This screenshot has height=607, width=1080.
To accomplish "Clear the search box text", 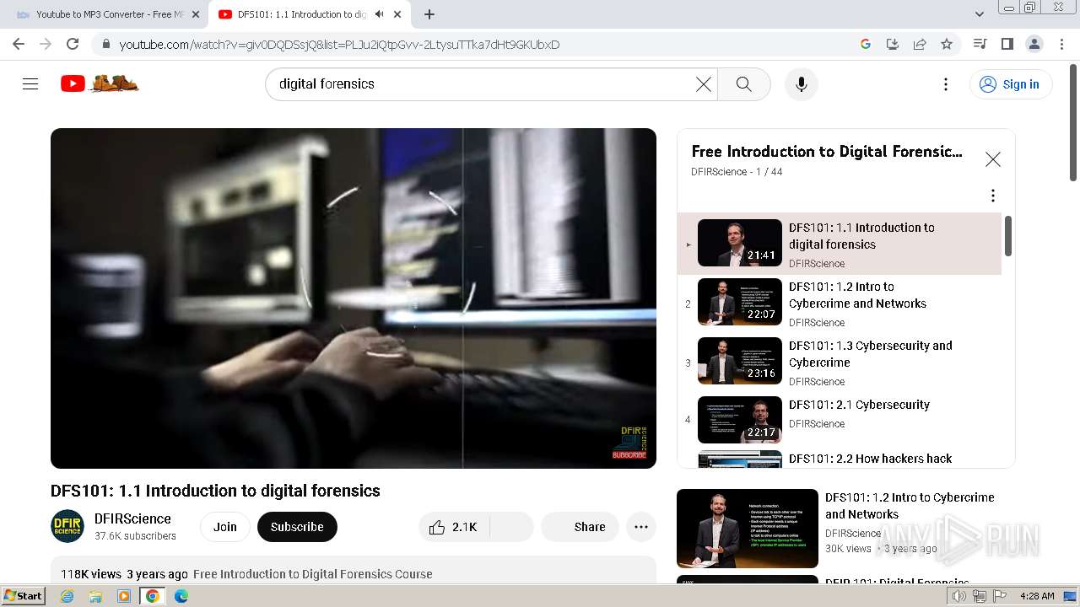I will pyautogui.click(x=704, y=84).
